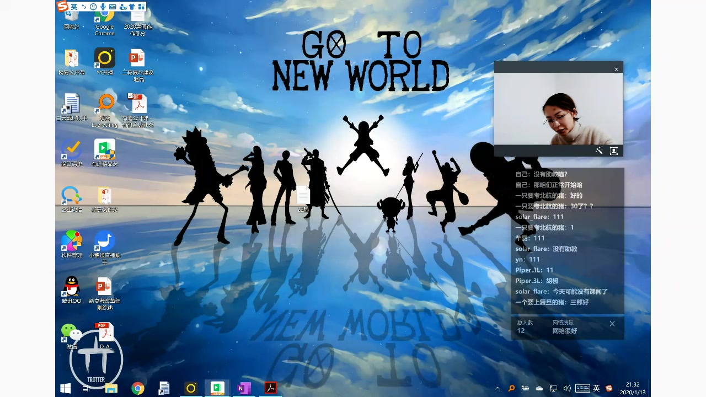
Task: Click the Sogou account person icon
Action: coord(122,7)
